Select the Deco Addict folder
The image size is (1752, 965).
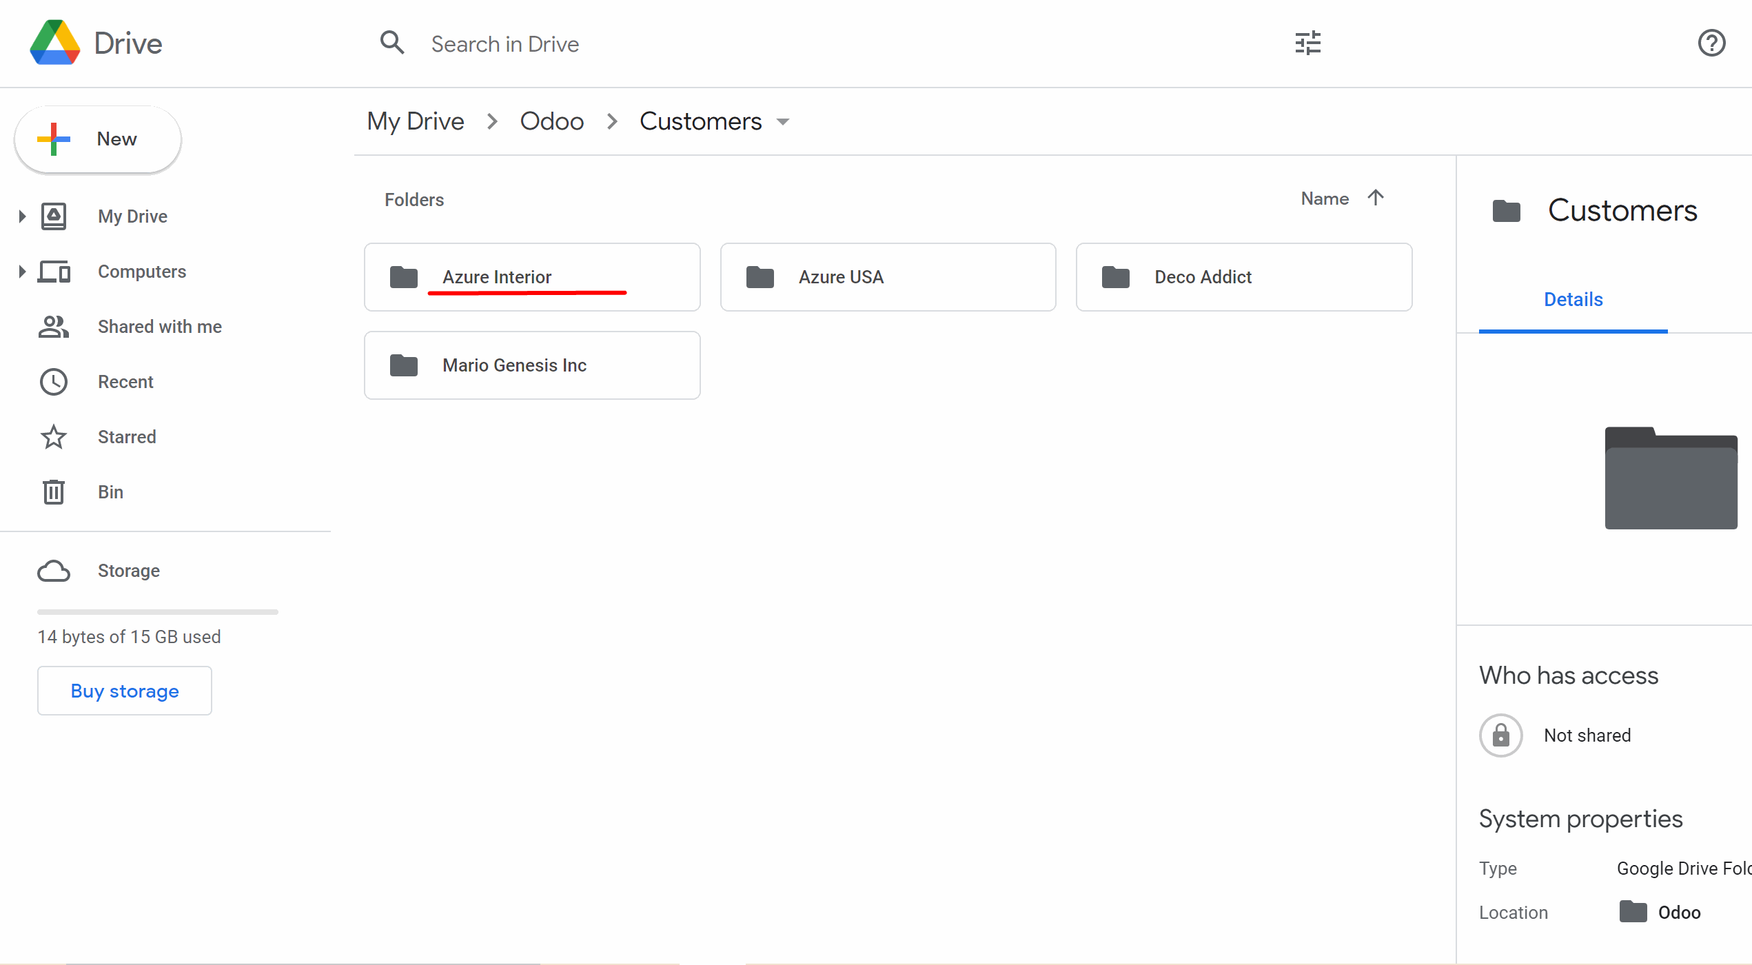[x=1244, y=277]
